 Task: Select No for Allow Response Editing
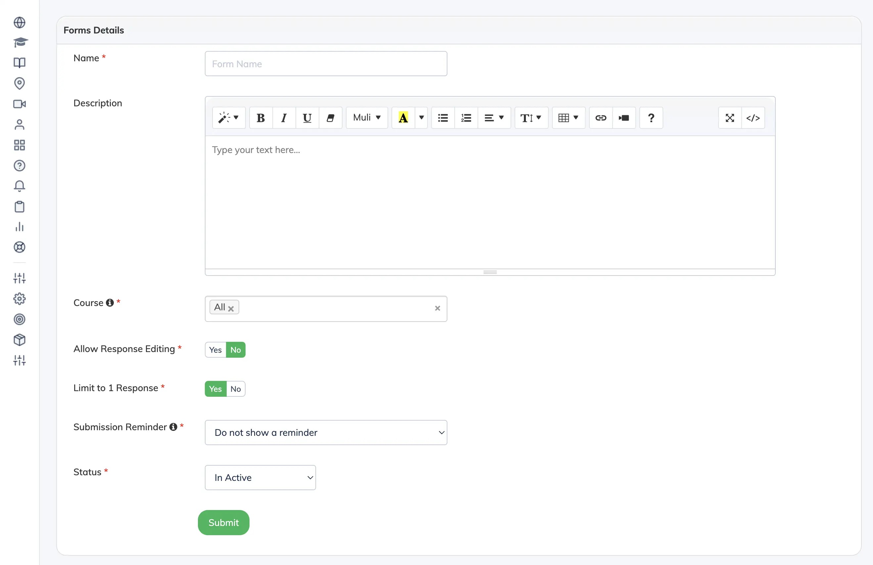click(x=236, y=350)
